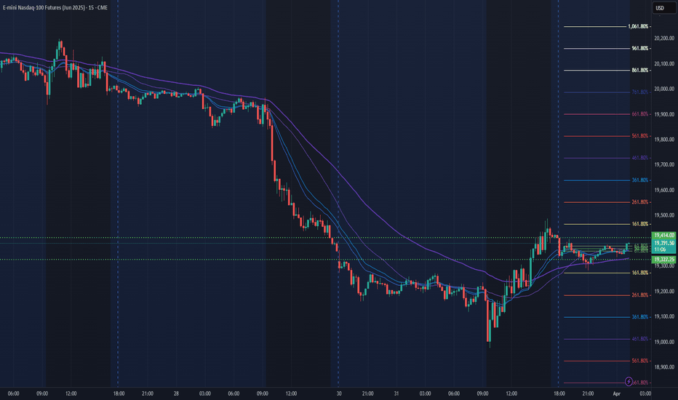This screenshot has height=400, width=678.
Task: Click the 11:06 bar countdown timer
Action: click(660, 249)
